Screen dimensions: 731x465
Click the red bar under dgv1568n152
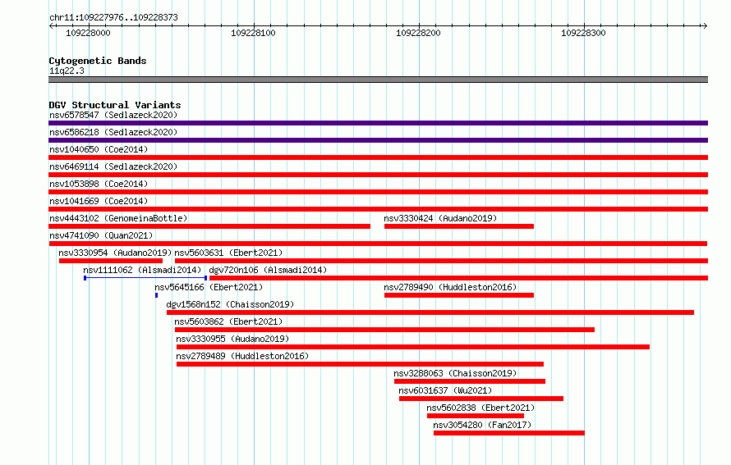[x=430, y=312]
